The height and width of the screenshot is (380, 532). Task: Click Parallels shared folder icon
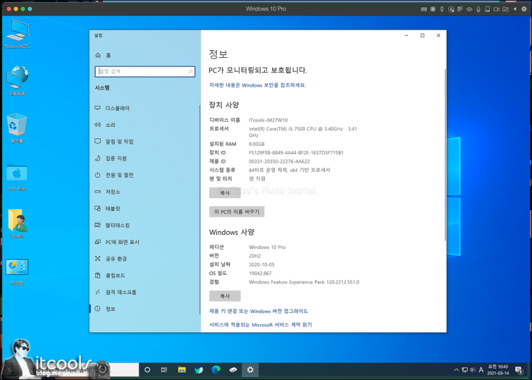click(x=506, y=9)
